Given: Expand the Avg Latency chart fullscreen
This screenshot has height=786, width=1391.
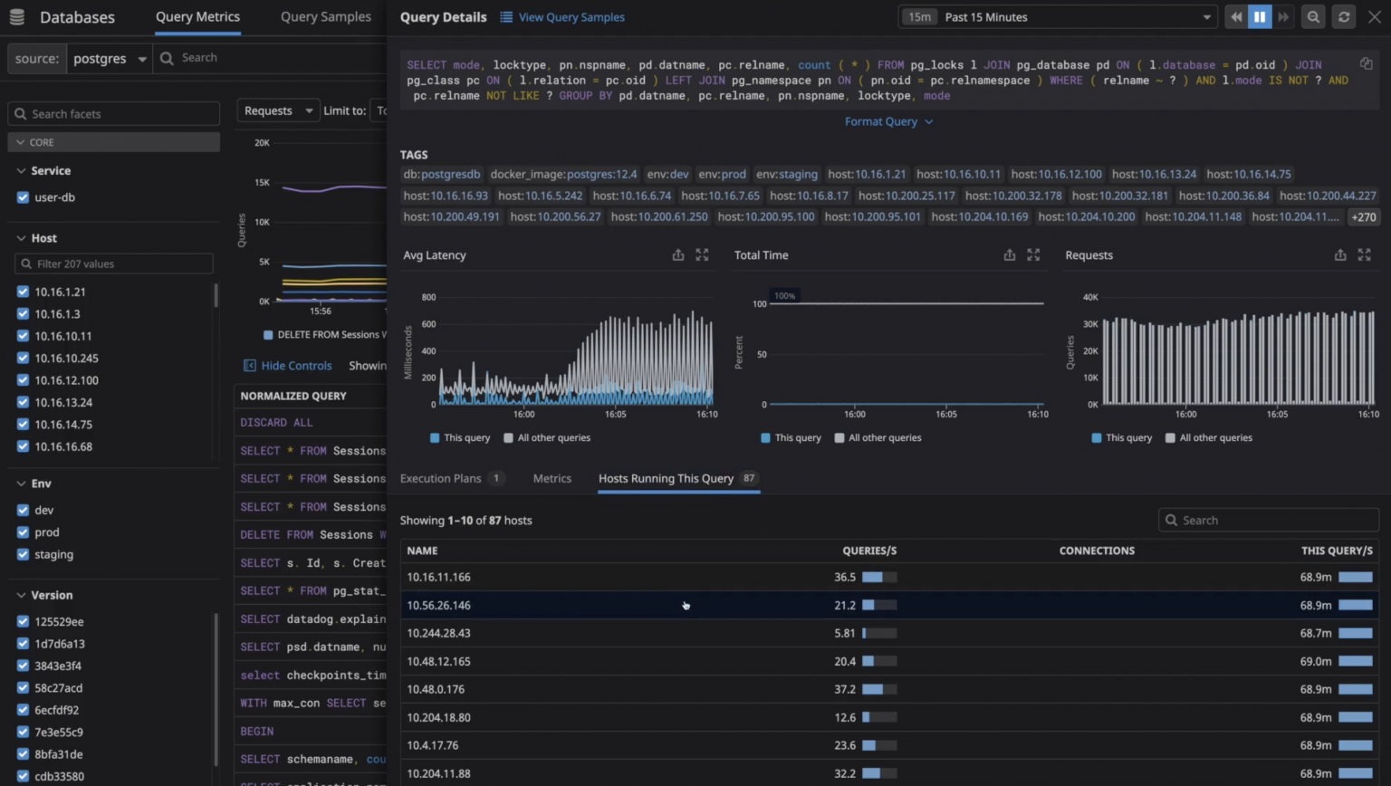Looking at the screenshot, I should pyautogui.click(x=702, y=254).
